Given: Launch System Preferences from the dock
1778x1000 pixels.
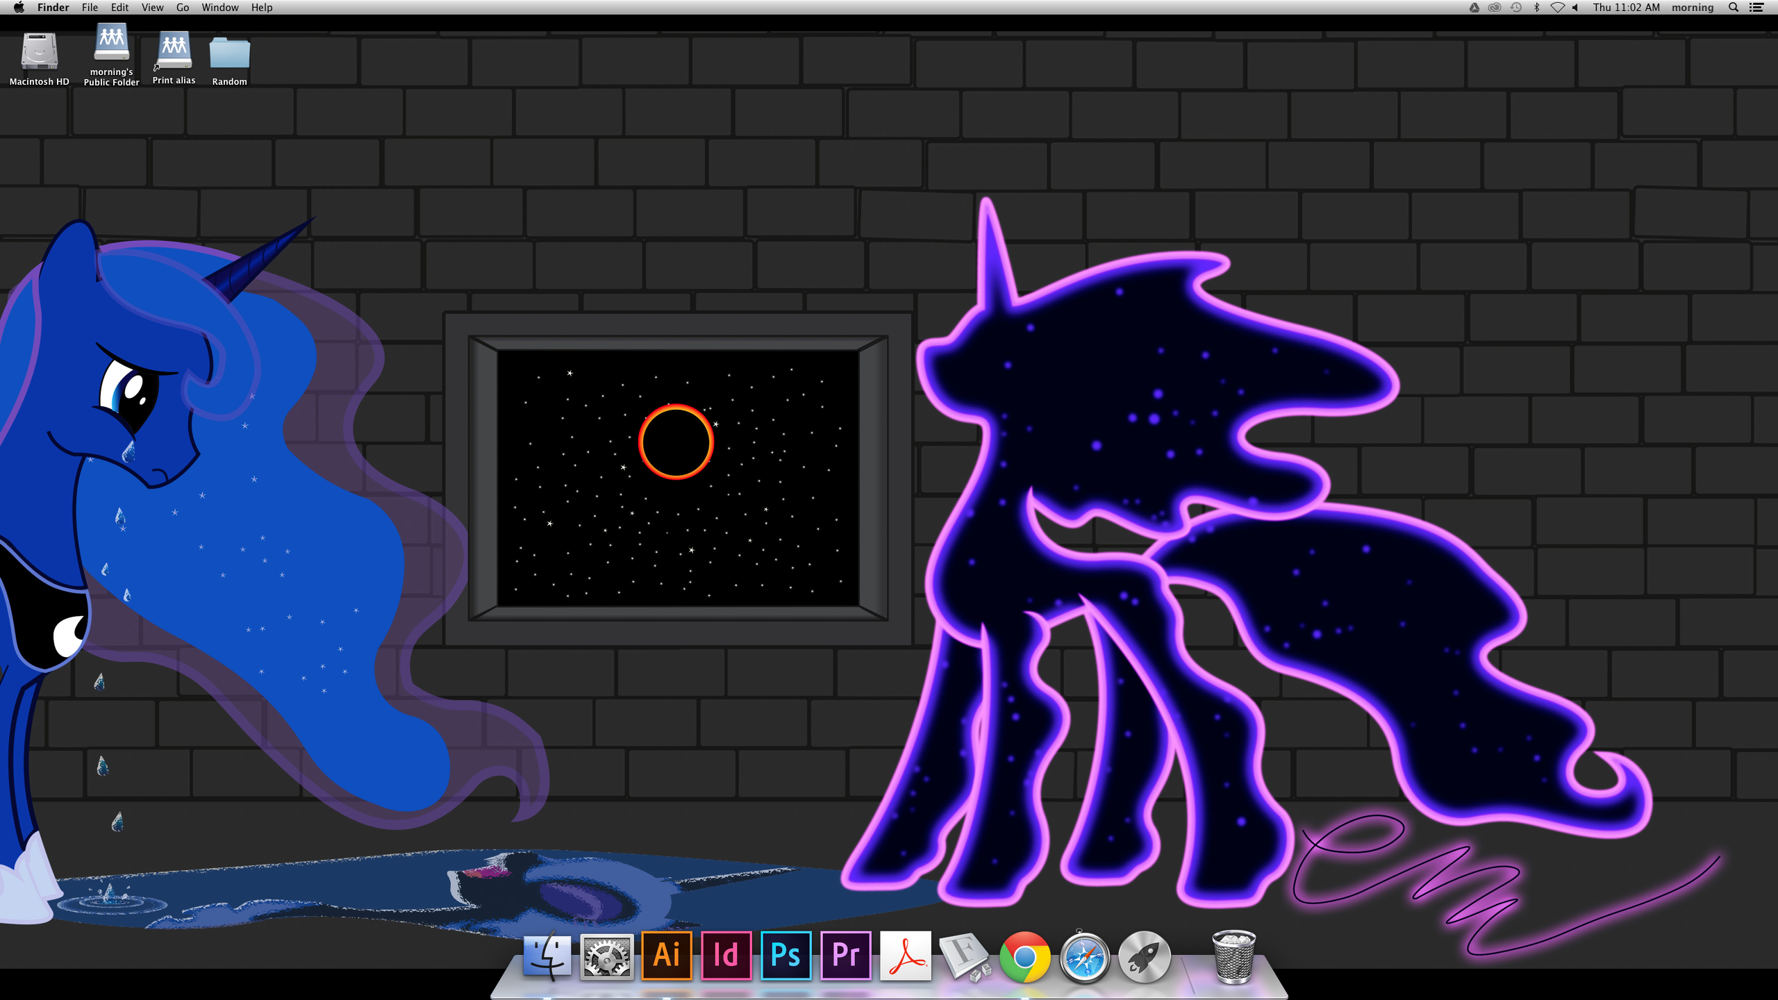Looking at the screenshot, I should click(606, 956).
